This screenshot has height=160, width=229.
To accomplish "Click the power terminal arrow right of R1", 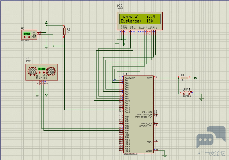I will coord(195,78).
